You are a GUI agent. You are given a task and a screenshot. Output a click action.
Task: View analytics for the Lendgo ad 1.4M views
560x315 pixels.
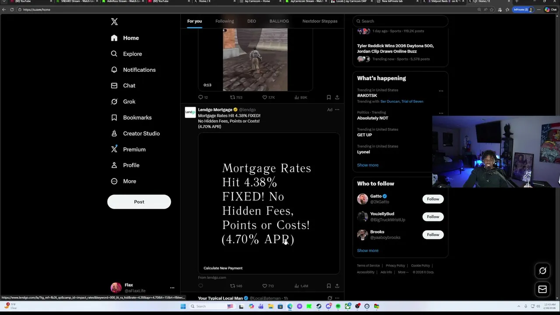(301, 286)
